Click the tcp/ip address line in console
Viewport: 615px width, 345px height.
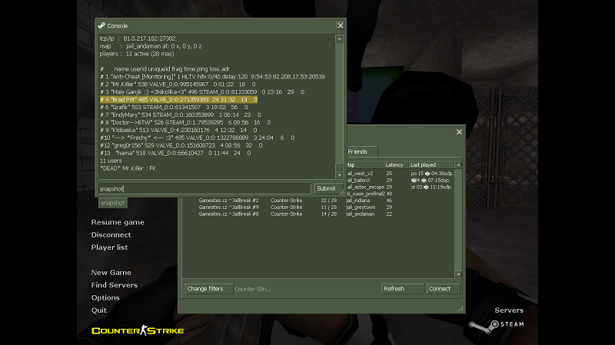[x=138, y=38]
